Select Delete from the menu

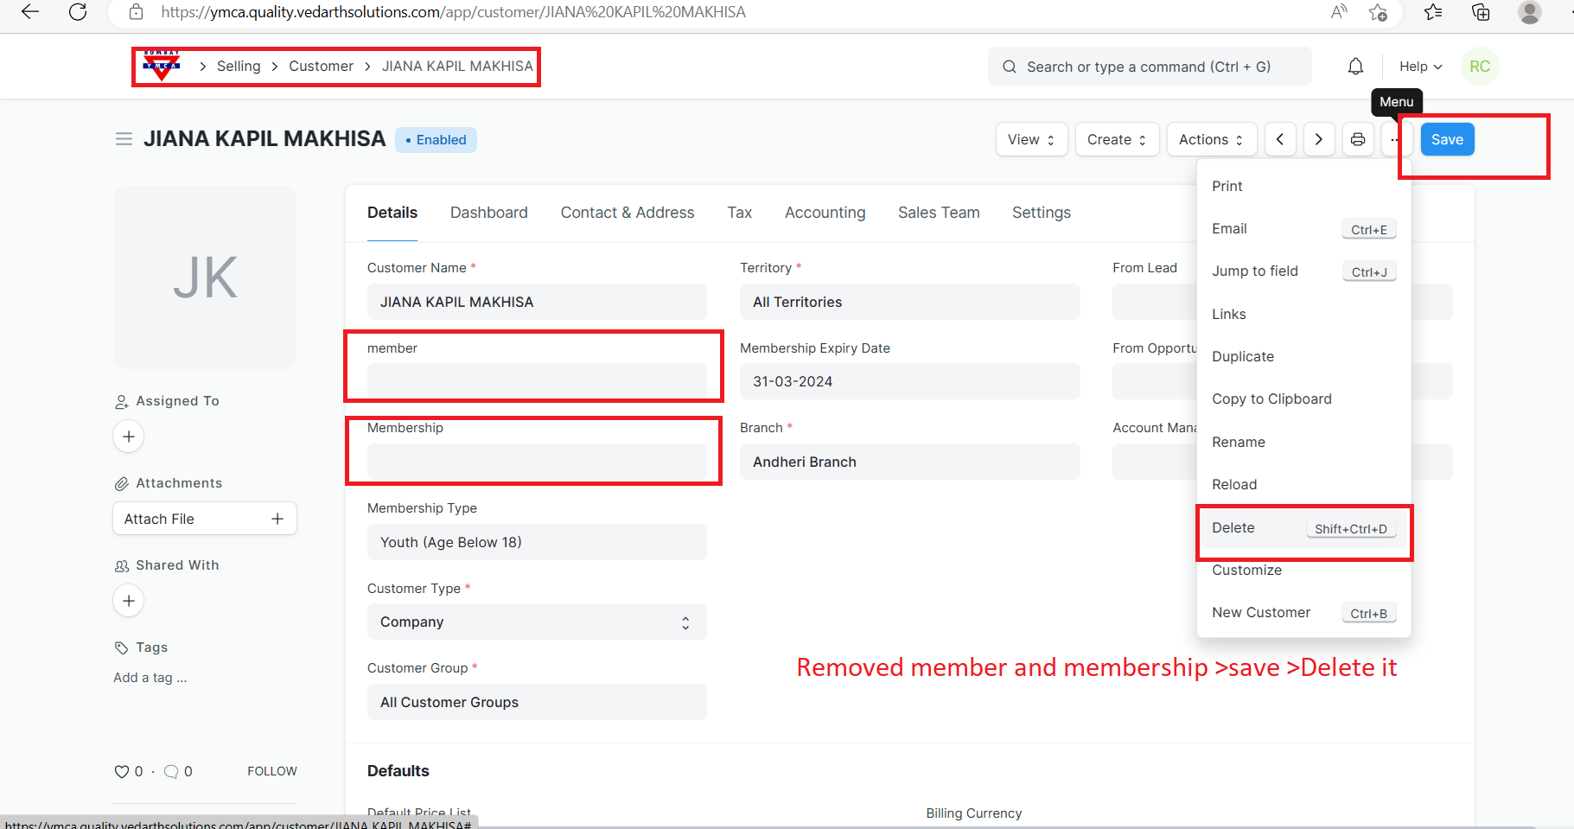click(x=1233, y=527)
